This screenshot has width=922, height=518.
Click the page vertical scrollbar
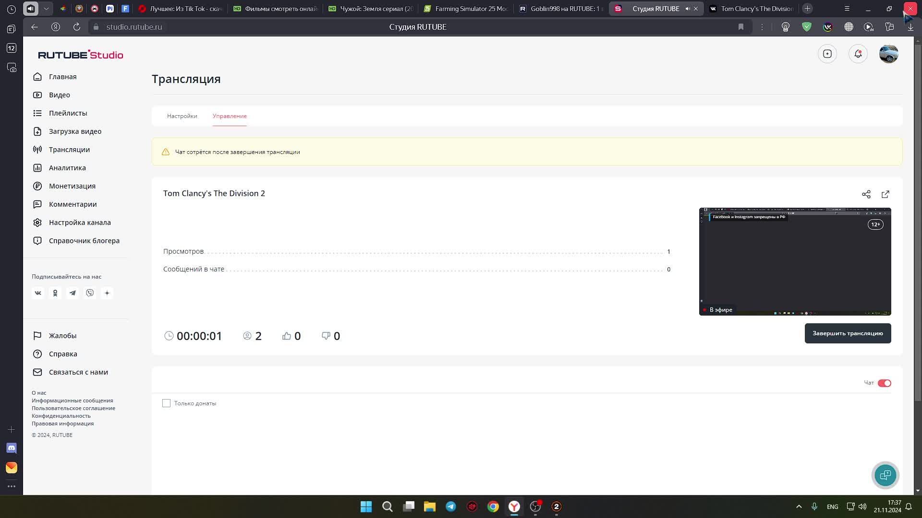pos(918,222)
